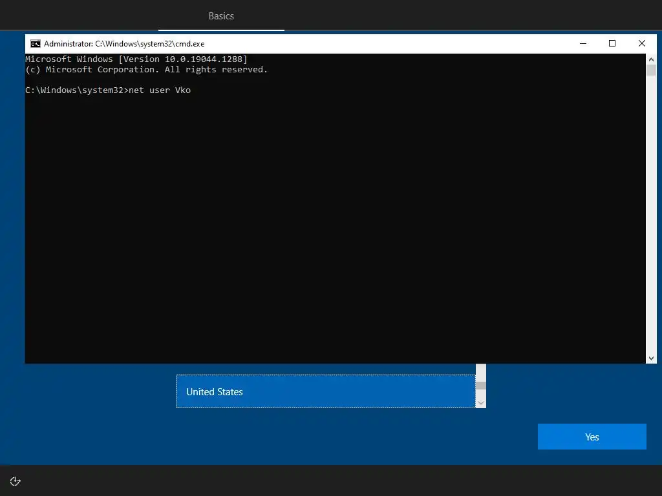Screen dimensions: 662x496
Task: Click the cmd.exe window title text
Action: (x=124, y=44)
